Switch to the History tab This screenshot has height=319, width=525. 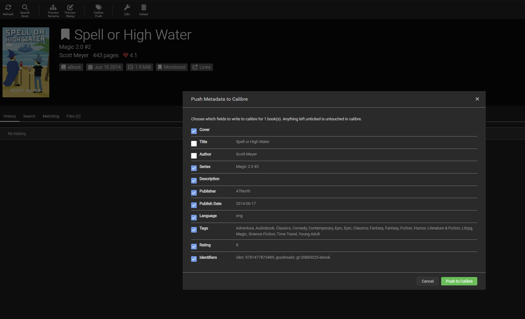click(10, 116)
